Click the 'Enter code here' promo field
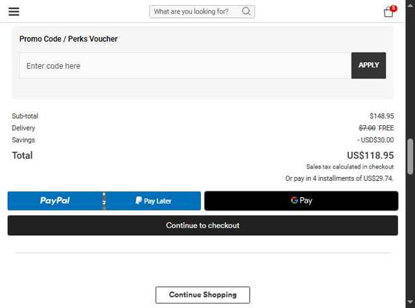This screenshot has height=308, width=415. 185,65
